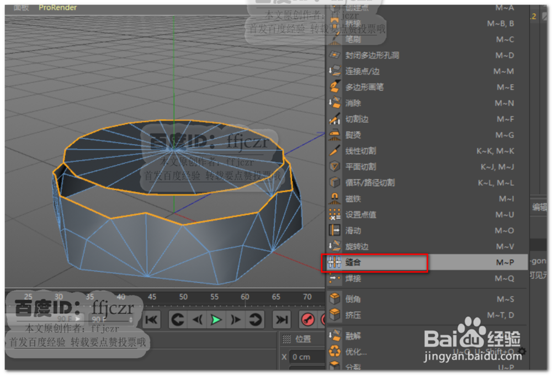
Task: Click the red record keyframe button
Action: [308, 320]
